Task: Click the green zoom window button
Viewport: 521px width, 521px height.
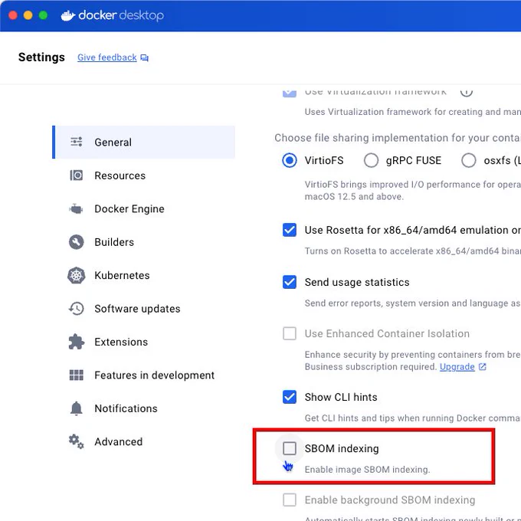Action: (x=43, y=15)
